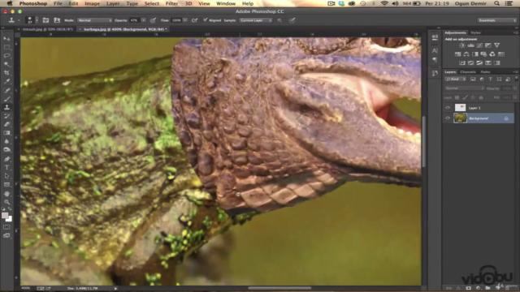Open the Layer menu
This screenshot has height=292, width=520.
tap(113, 3)
